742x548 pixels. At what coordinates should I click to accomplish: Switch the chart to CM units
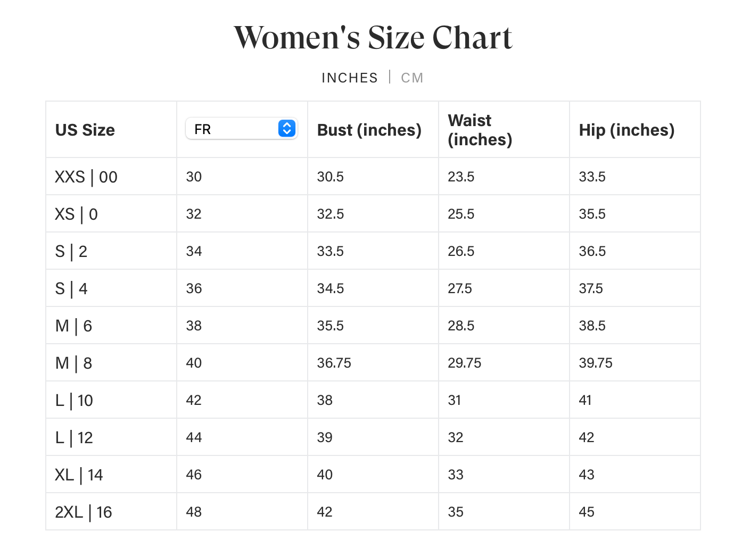click(x=412, y=78)
